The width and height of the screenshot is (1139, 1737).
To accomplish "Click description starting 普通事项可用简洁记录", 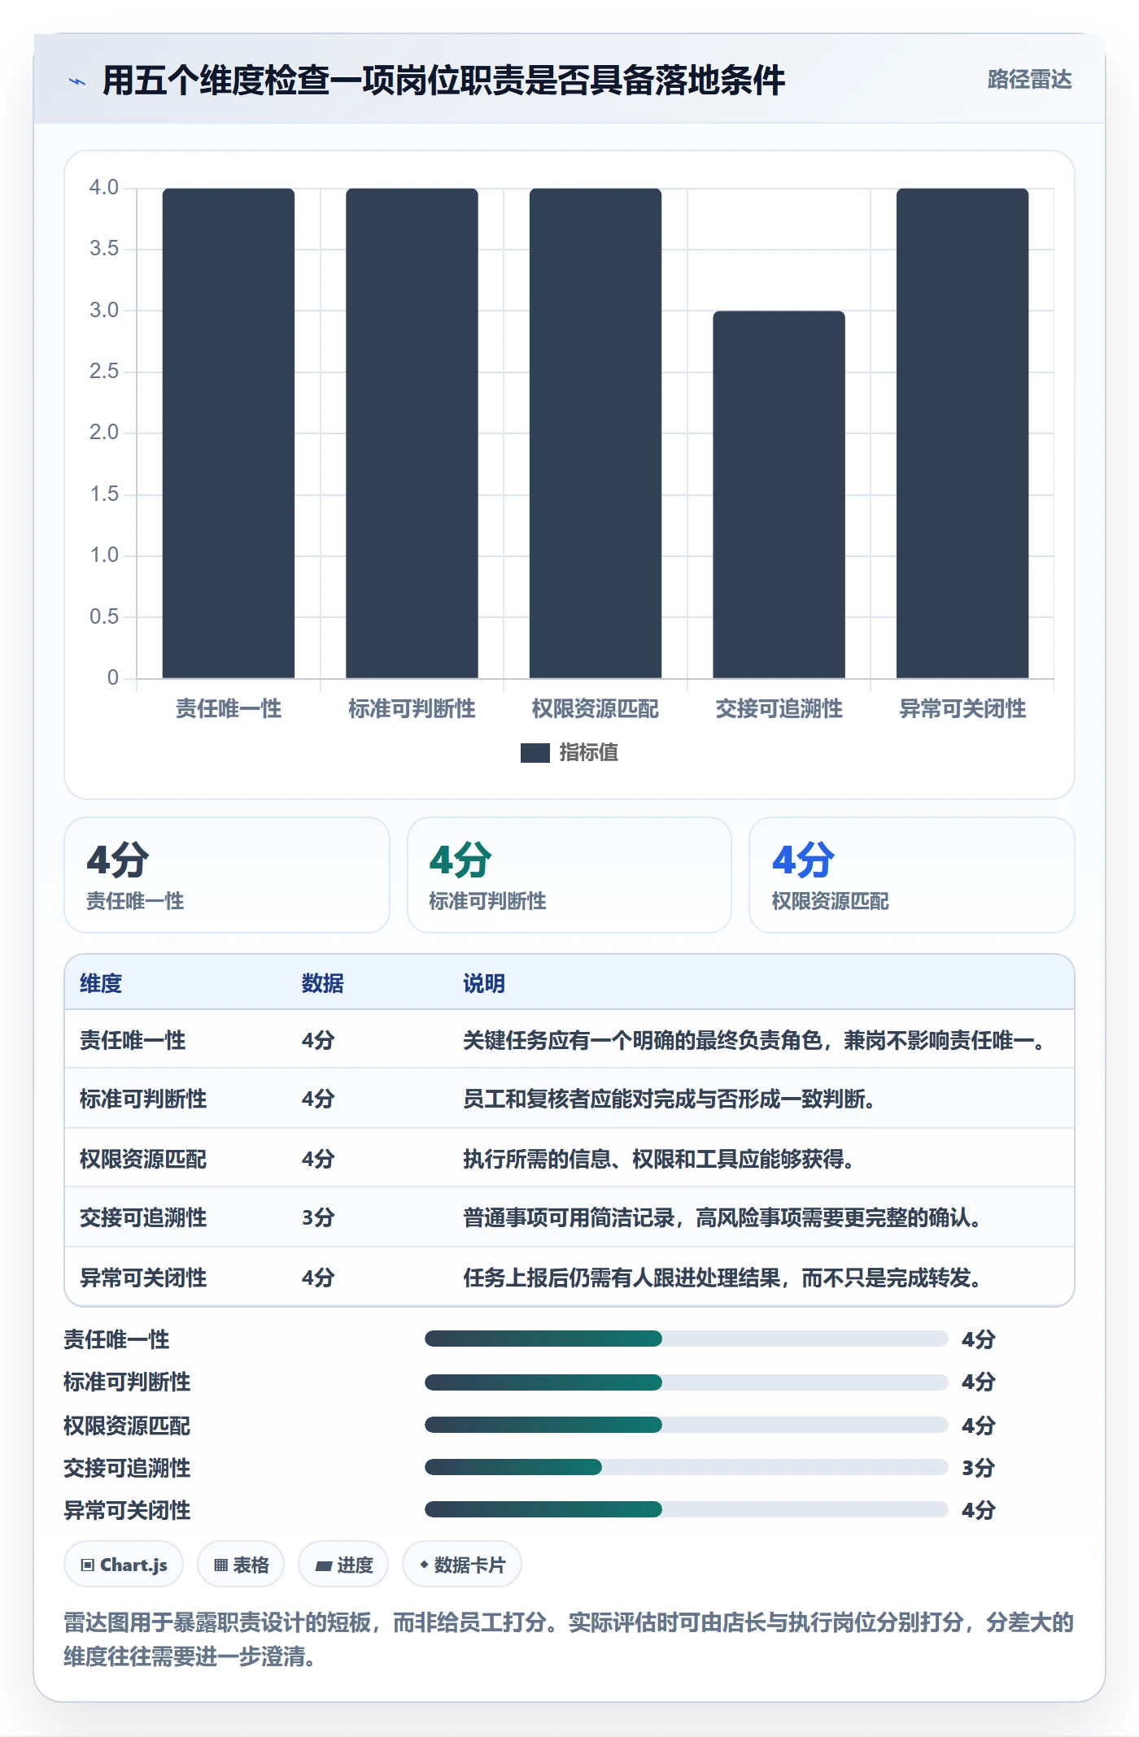I will [724, 1217].
